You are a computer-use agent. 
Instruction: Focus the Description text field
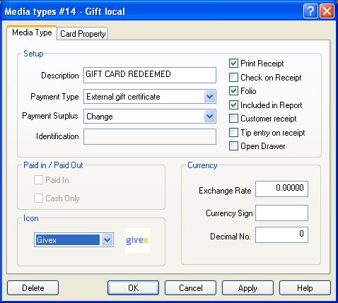(x=150, y=75)
